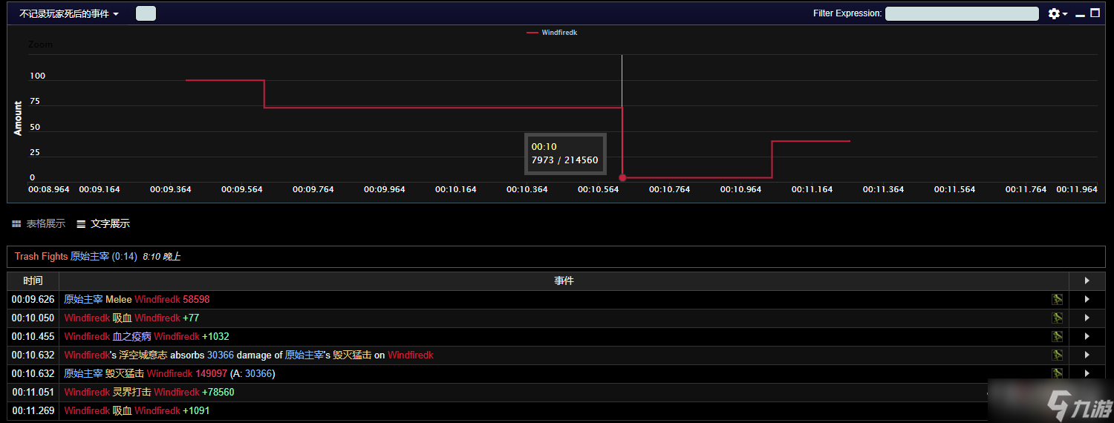This screenshot has width=1114, height=423.
Task: Select the +77 heal value
Action: (191, 318)
